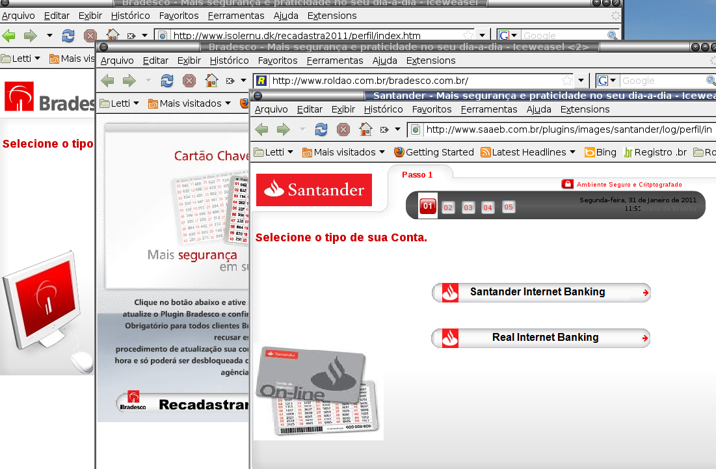The image size is (716, 469).
Task: Expand Mais visitados in the Santander window
Action: point(343,152)
